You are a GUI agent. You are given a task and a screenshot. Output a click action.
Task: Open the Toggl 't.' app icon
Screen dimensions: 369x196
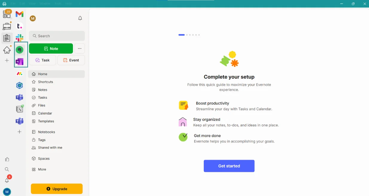pos(19,26)
